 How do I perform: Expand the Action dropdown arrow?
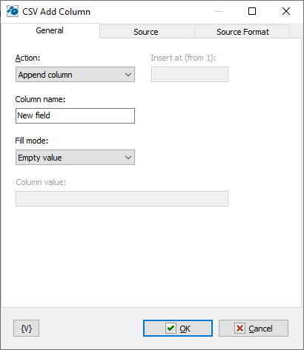pyautogui.click(x=128, y=75)
